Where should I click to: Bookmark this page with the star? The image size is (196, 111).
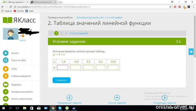point(170,7)
